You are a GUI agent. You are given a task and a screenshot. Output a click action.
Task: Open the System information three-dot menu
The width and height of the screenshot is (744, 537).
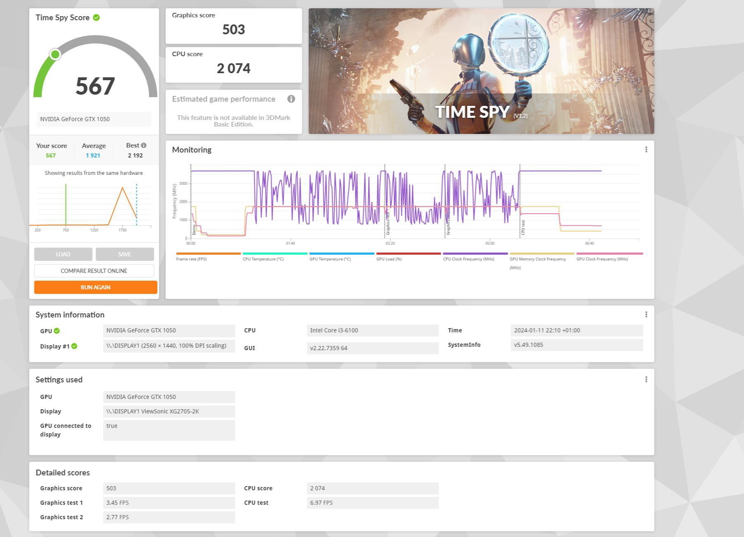click(646, 315)
